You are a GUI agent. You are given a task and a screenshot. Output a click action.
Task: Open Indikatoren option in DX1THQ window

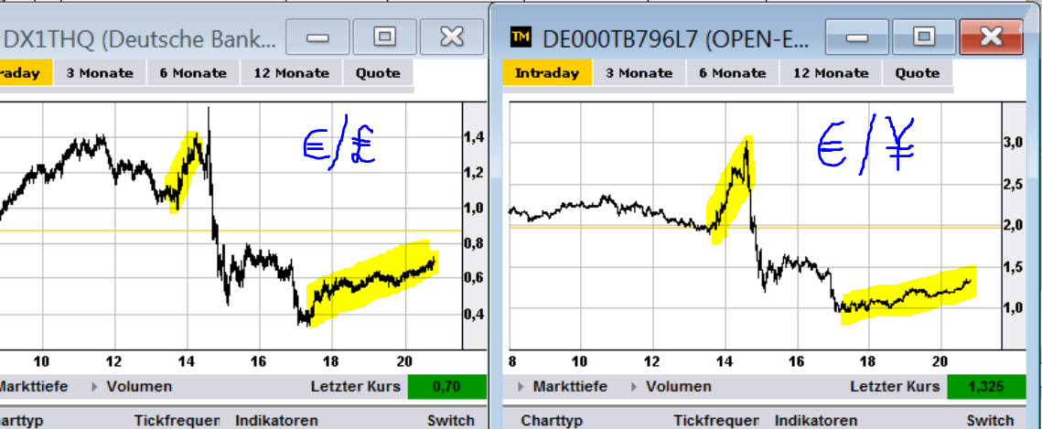276,420
